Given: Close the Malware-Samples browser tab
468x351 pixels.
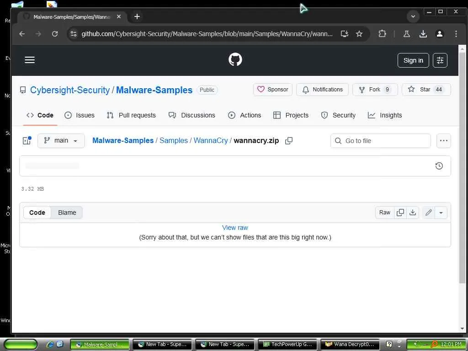Looking at the screenshot, I should (119, 17).
